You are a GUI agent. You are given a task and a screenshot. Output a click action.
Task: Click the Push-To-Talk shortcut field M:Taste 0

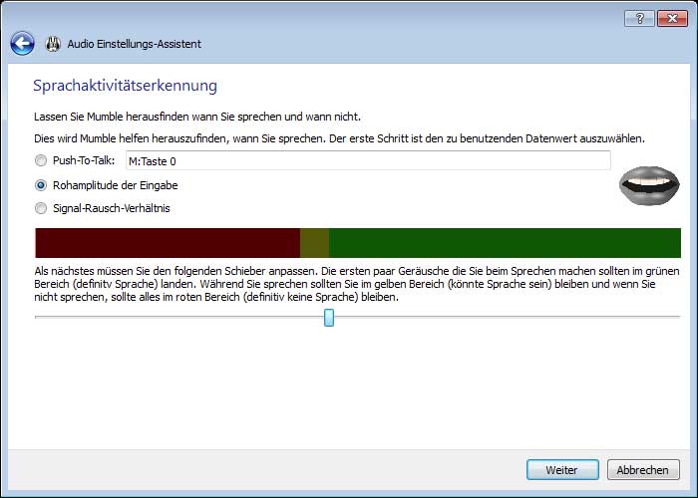point(368,160)
